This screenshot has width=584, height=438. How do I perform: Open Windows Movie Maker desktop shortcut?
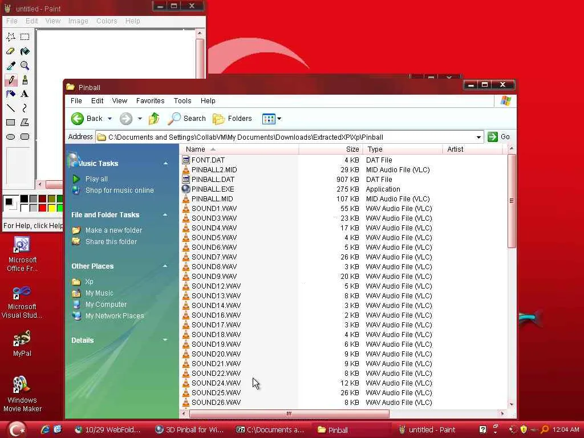pos(22,394)
